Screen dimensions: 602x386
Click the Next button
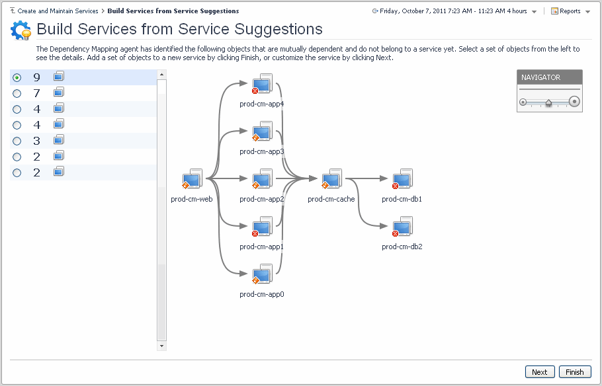539,372
